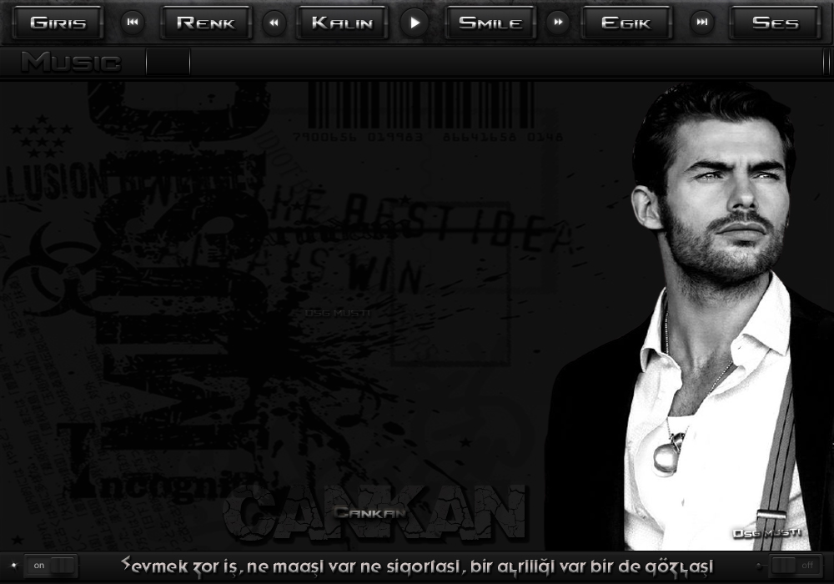Viewport: 834px width, 584px height.
Task: Toggle the 'off' switch at bottom right
Action: click(796, 565)
